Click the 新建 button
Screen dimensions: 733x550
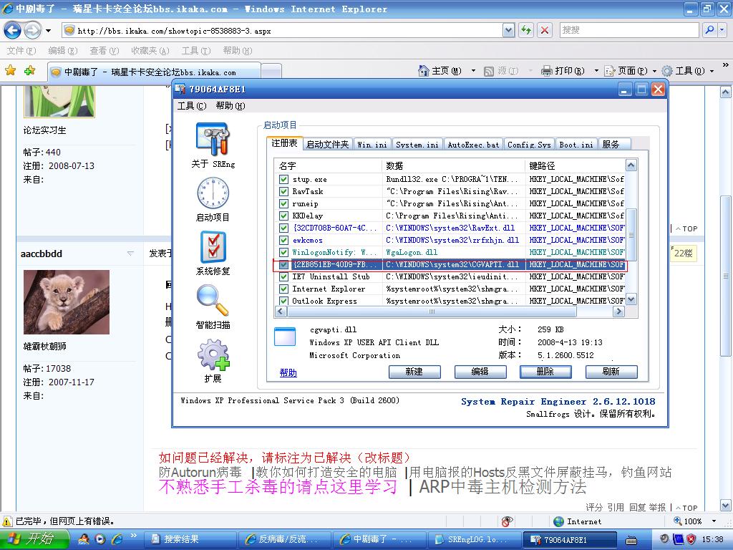point(414,372)
